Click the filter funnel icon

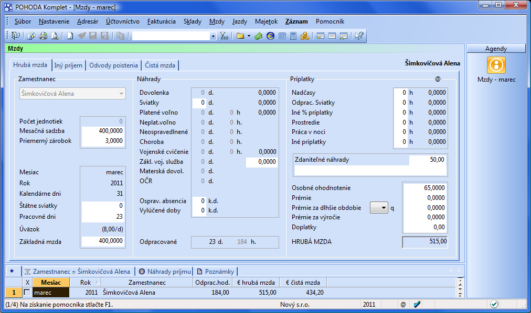(x=224, y=36)
